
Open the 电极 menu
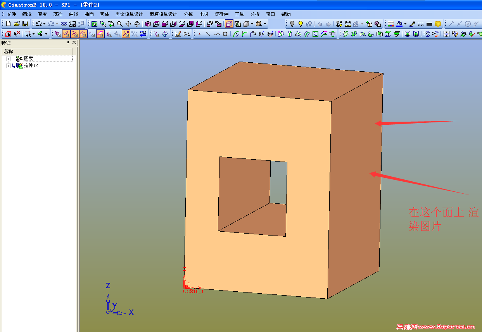(x=204, y=14)
